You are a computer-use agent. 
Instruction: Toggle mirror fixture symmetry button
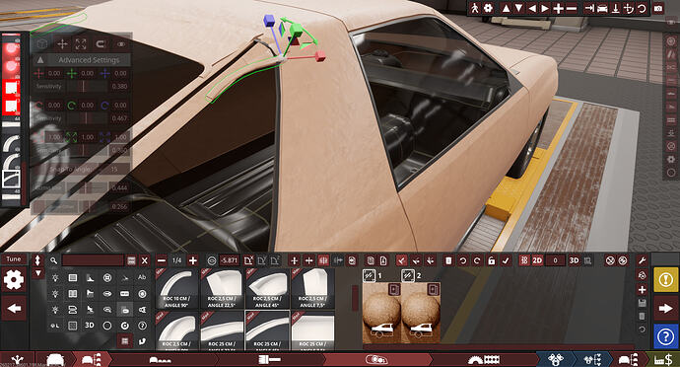pos(323,260)
